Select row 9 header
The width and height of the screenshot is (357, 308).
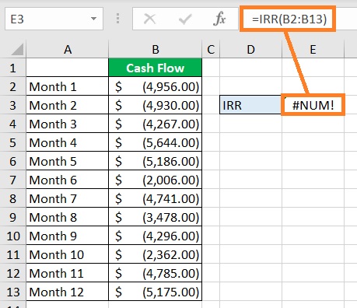[13, 217]
